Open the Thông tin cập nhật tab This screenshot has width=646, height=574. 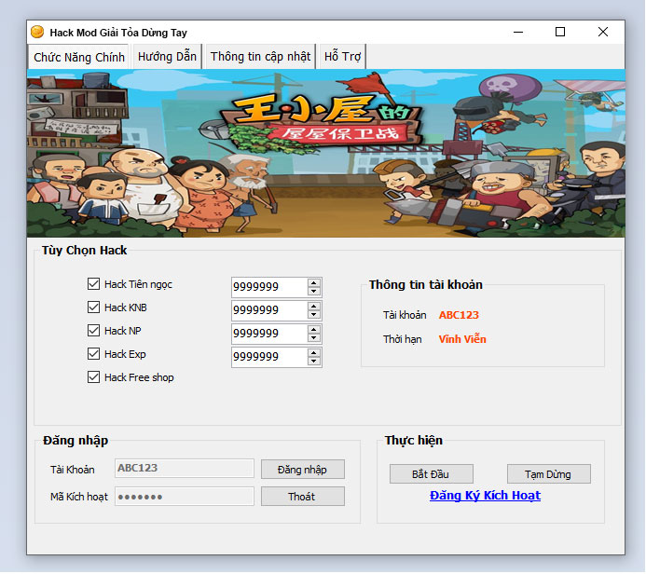point(260,57)
